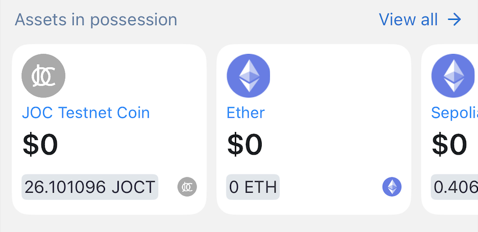Viewport: 478px width, 232px height.
Task: Click the large JOC Testnet Coin logo
Action: pos(44,76)
